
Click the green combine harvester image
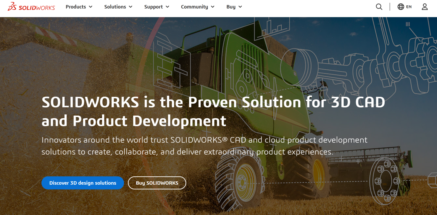click(x=256, y=71)
